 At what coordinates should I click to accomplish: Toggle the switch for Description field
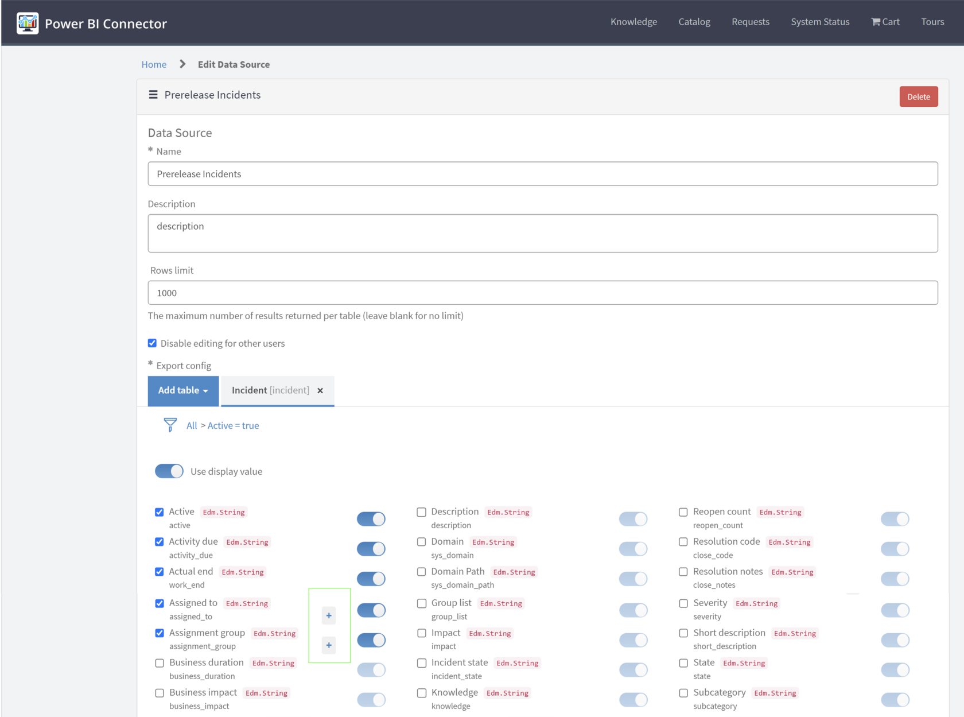coord(633,519)
